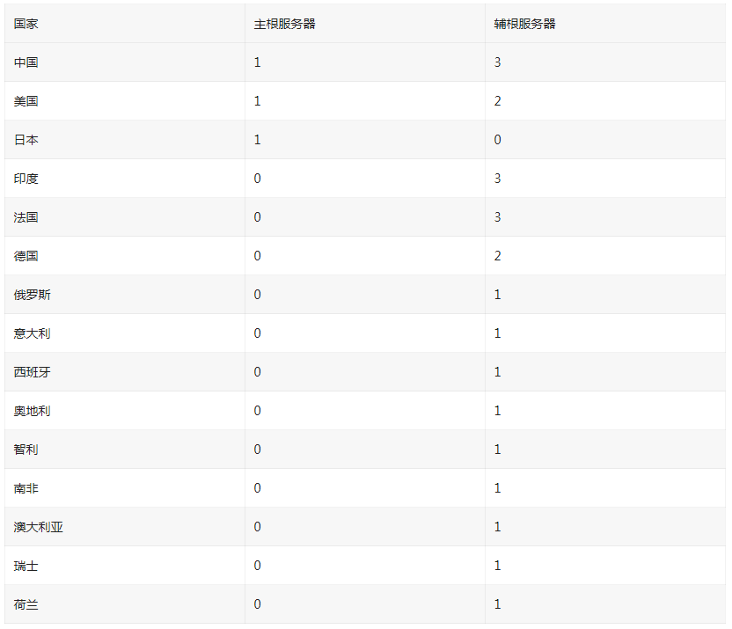Click the 主根服务器 column header
This screenshot has height=629, width=732.
coord(284,24)
